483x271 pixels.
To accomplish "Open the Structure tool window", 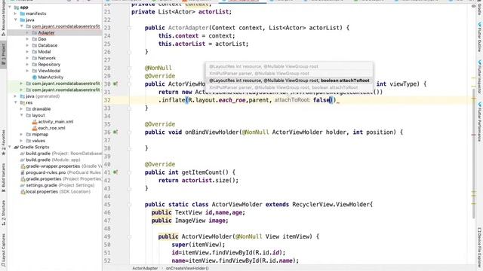I will click(3, 212).
